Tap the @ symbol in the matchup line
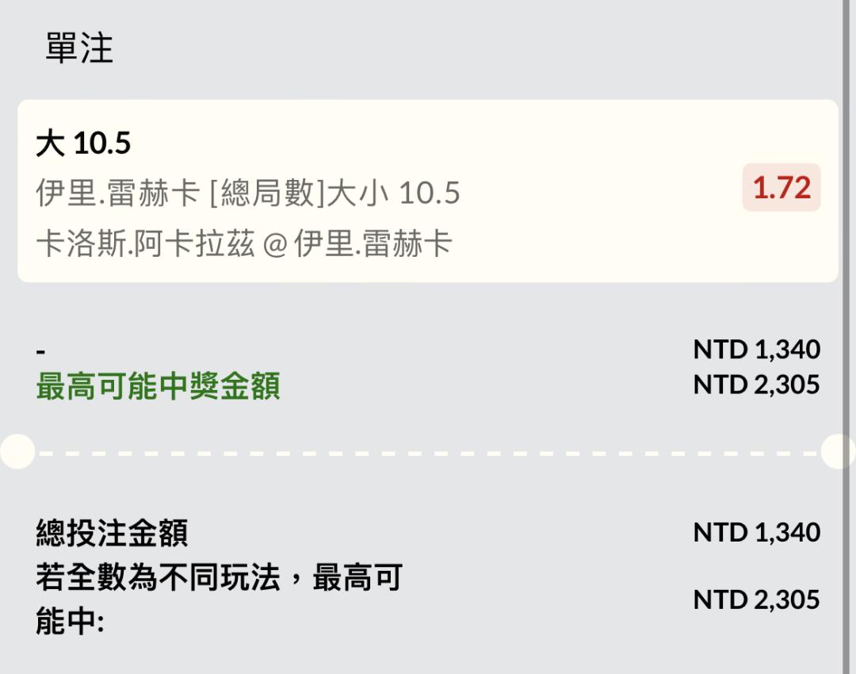 click(273, 244)
